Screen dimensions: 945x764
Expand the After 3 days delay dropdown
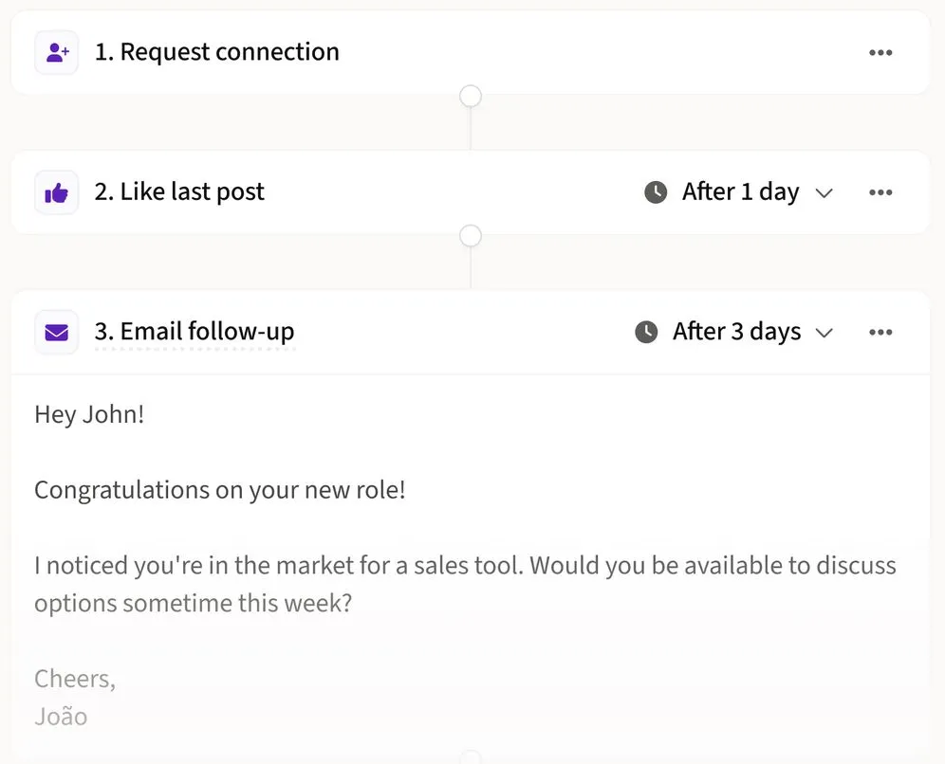click(x=734, y=333)
